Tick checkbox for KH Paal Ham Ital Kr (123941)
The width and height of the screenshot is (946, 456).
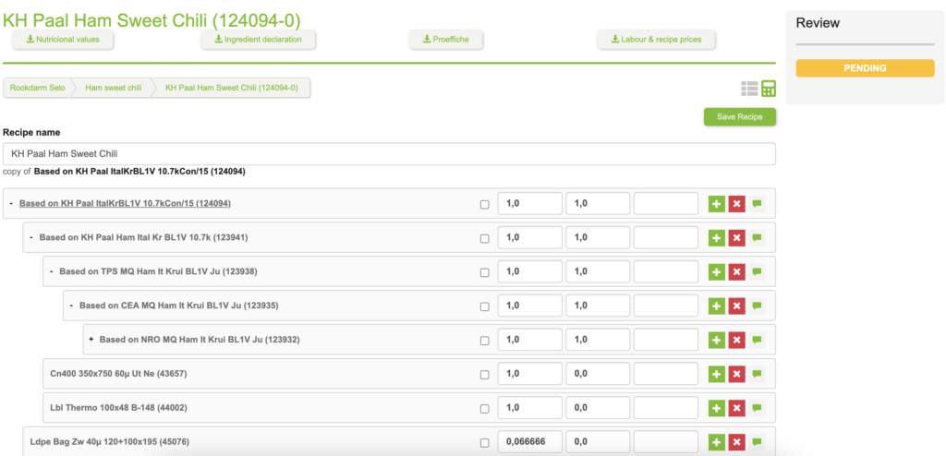click(x=484, y=238)
